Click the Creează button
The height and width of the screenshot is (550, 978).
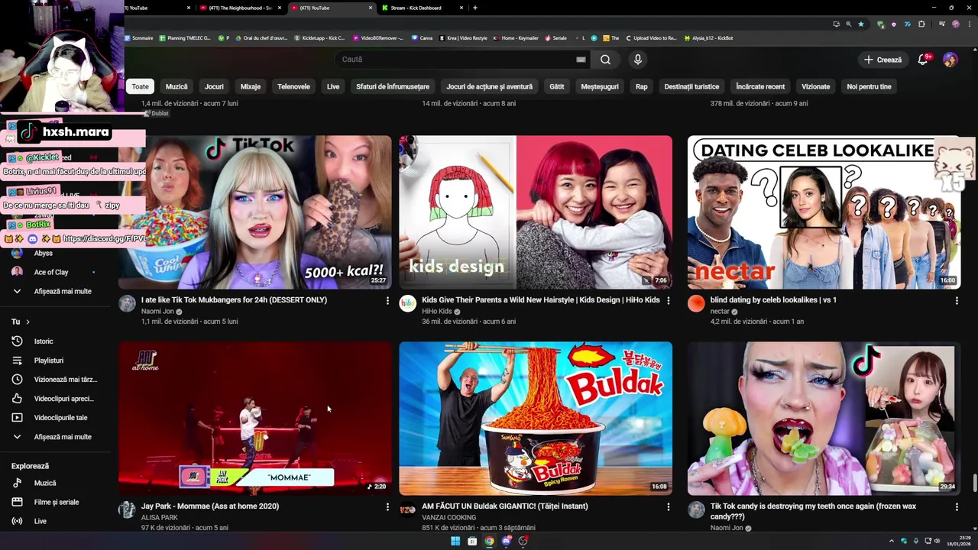pos(882,60)
